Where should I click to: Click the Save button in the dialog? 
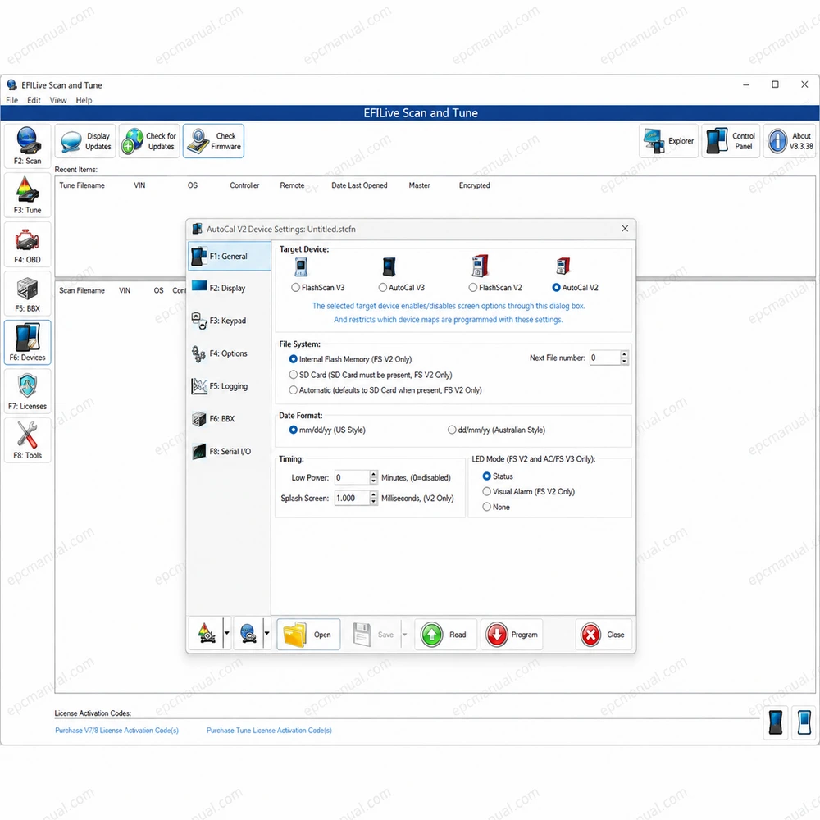pos(373,635)
